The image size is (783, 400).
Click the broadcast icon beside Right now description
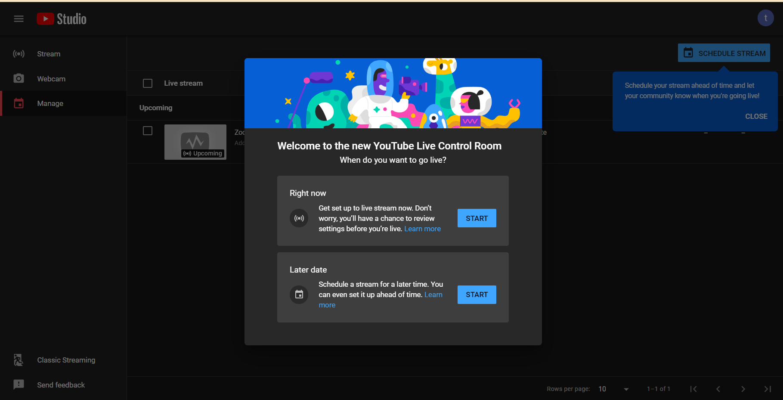[299, 218]
